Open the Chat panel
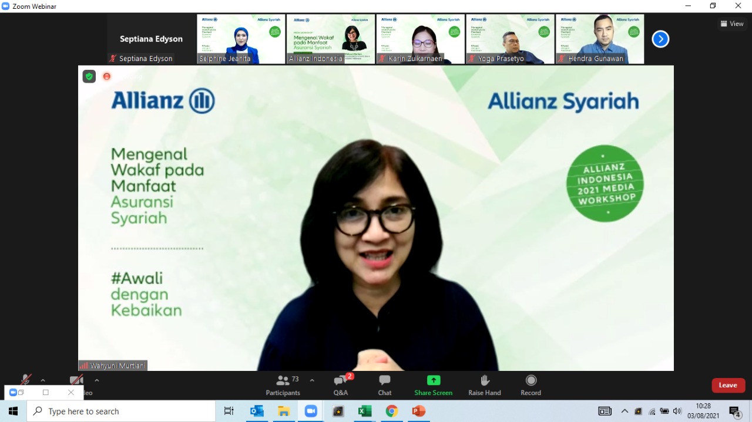Image resolution: width=752 pixels, height=422 pixels. point(385,385)
